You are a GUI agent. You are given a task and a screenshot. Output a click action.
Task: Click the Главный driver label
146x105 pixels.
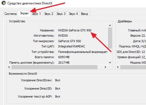click(x=134, y=30)
